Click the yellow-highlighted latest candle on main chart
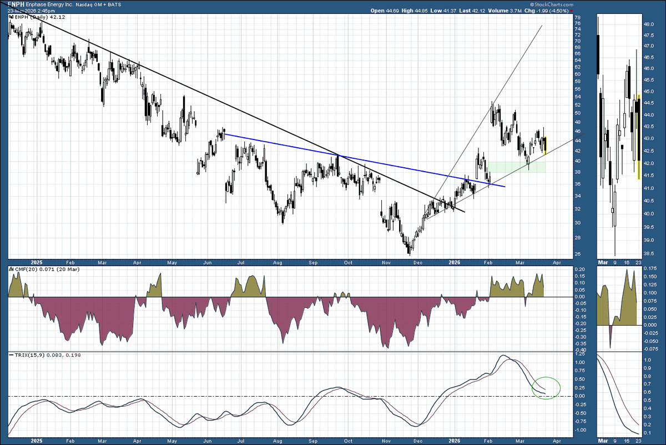 [546, 146]
